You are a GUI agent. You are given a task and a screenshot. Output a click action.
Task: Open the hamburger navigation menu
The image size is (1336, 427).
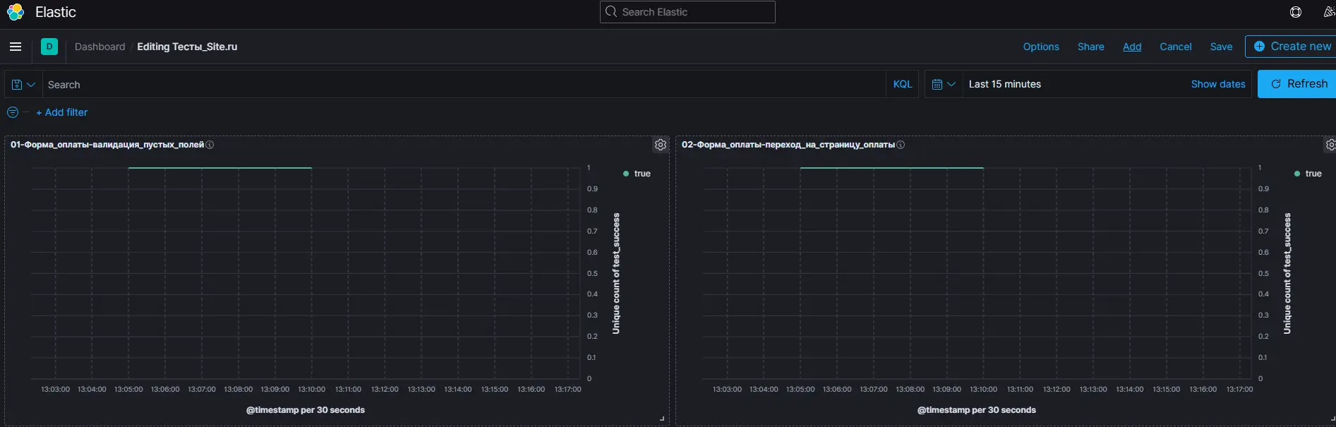(16, 47)
